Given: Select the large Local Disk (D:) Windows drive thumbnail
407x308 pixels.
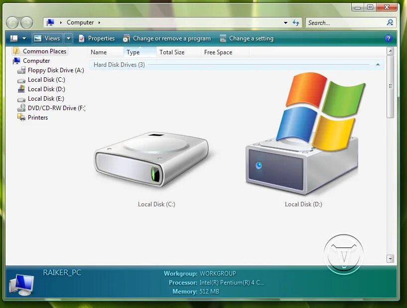Looking at the screenshot, I should coord(305,133).
